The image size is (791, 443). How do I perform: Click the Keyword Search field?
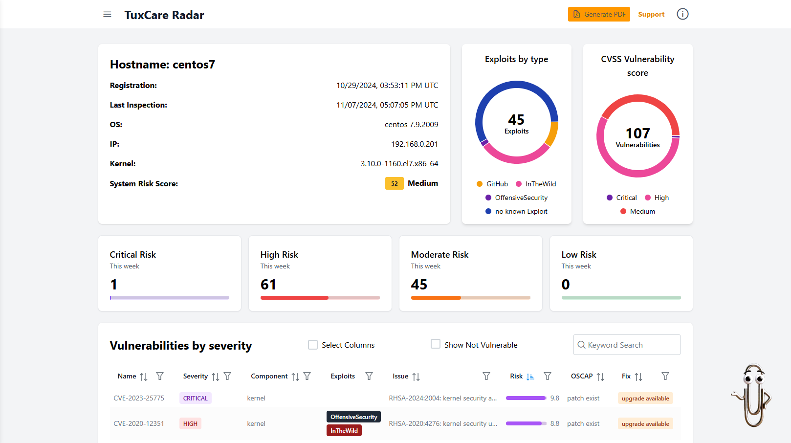(631, 345)
